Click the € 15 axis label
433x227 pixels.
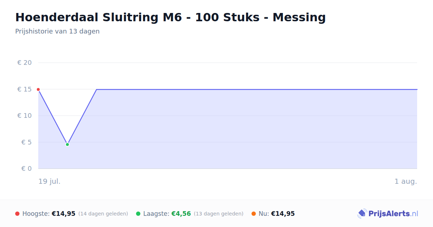[25, 89]
